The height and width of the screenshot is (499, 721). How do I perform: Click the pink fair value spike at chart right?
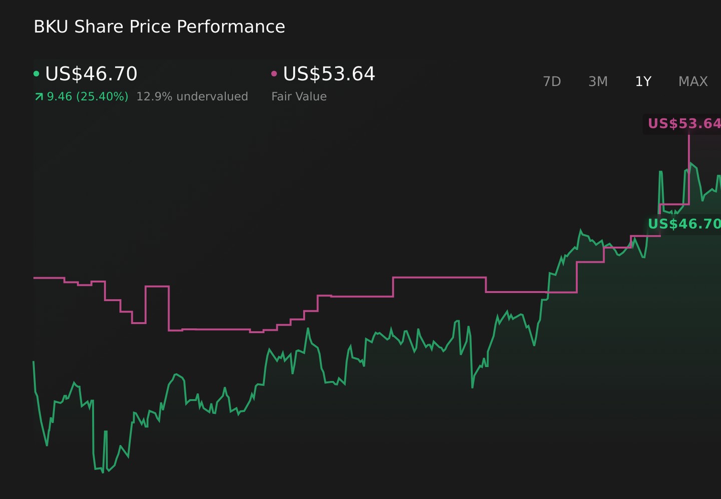(689, 169)
